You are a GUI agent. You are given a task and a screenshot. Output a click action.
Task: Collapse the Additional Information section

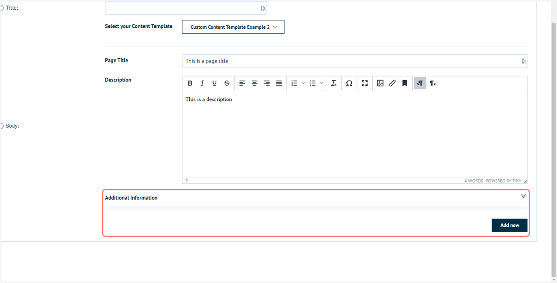coord(524,196)
